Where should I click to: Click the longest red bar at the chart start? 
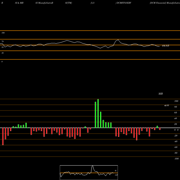click(3, 136)
